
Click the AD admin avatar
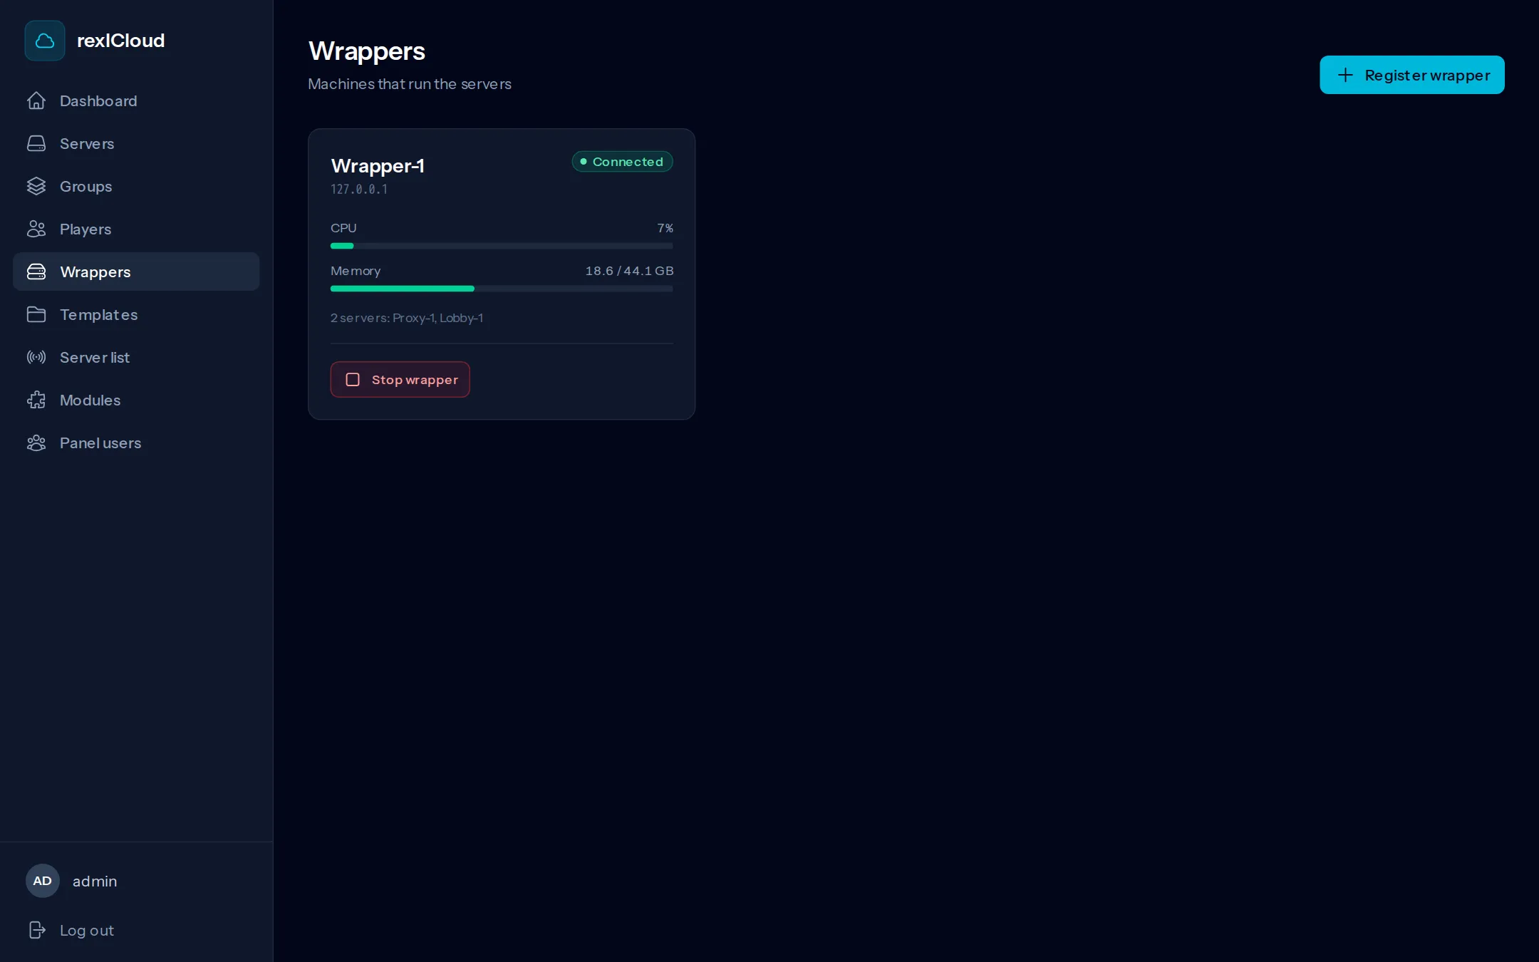pyautogui.click(x=43, y=881)
